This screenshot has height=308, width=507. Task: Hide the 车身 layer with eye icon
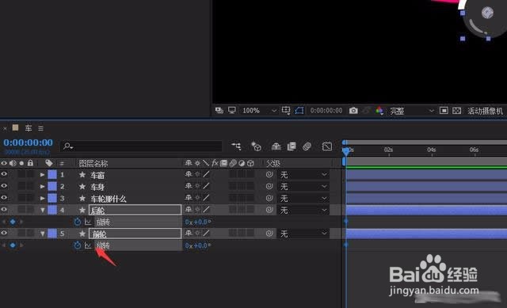pos(4,186)
